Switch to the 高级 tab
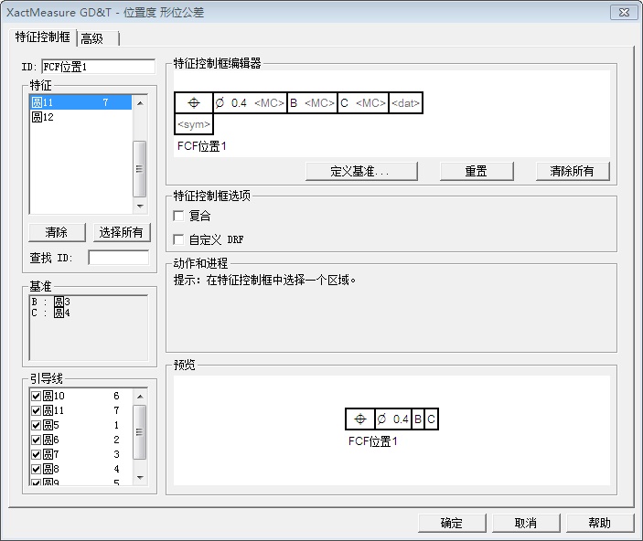The width and height of the screenshot is (643, 541). pos(92,38)
